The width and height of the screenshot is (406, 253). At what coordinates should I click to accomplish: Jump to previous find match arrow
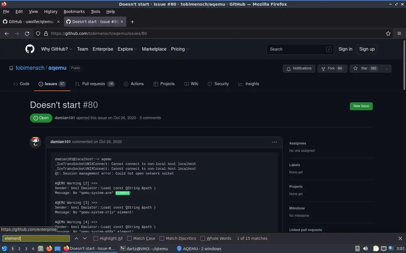click(x=76, y=238)
